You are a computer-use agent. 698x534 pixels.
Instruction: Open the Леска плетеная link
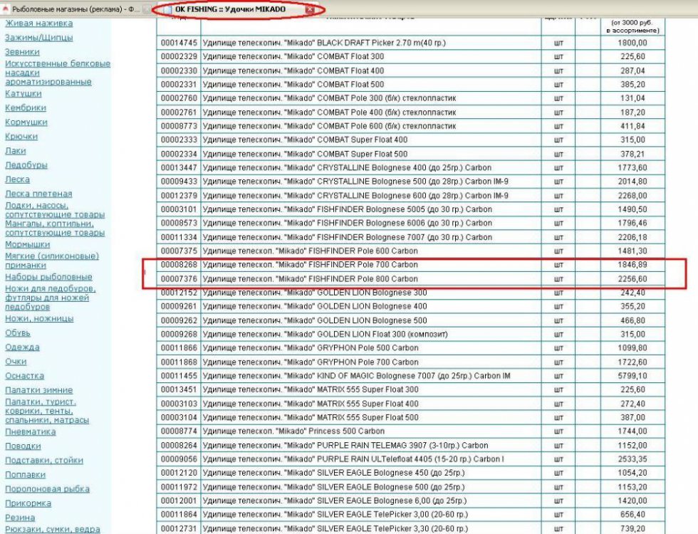[38, 194]
